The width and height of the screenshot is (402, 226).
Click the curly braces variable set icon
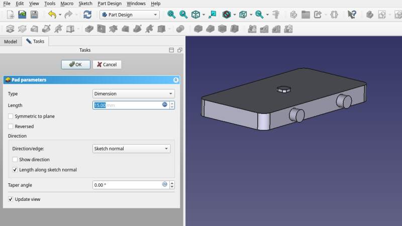[x=334, y=15]
